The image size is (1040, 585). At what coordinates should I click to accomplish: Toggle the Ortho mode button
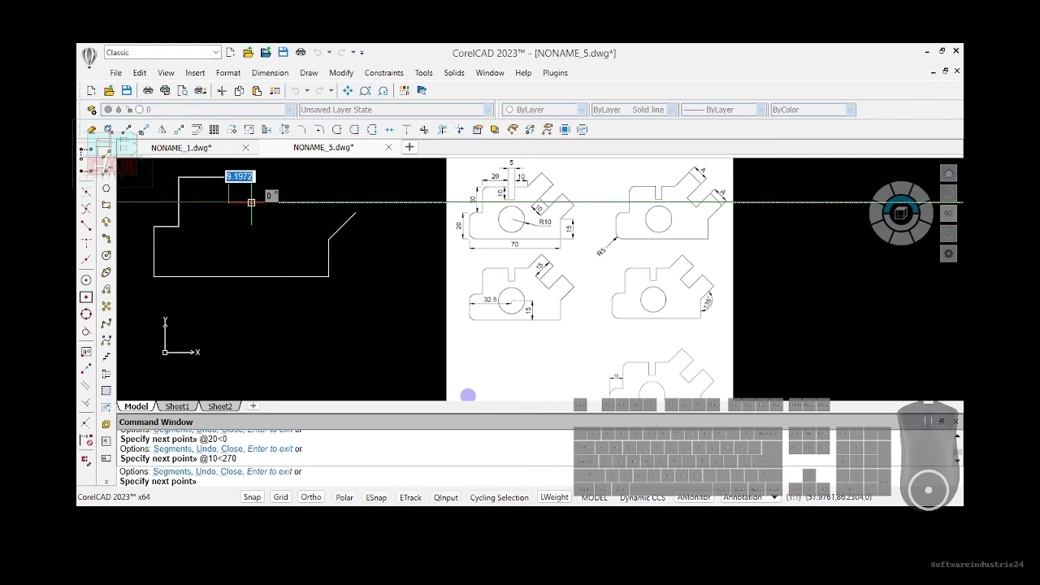(x=310, y=497)
